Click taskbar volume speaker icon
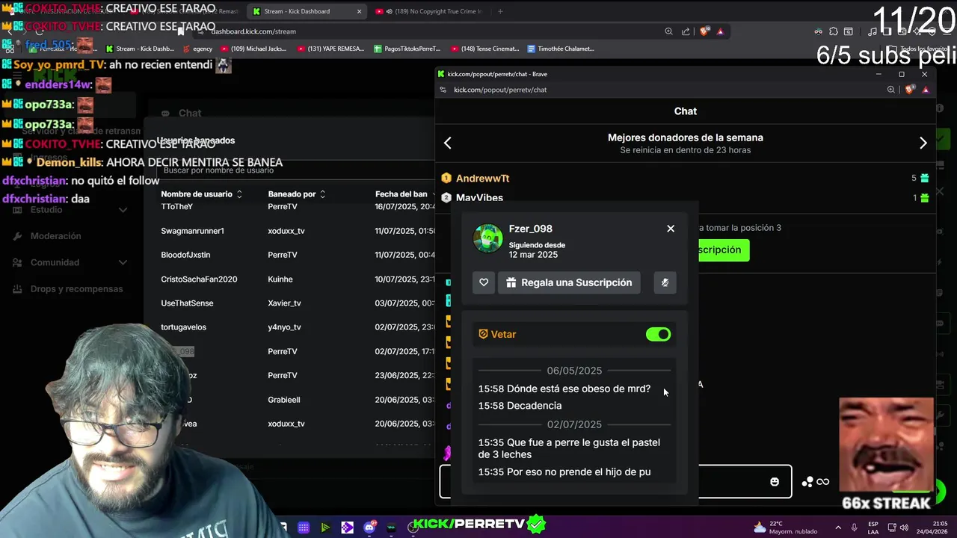The width and height of the screenshot is (957, 538). (905, 528)
